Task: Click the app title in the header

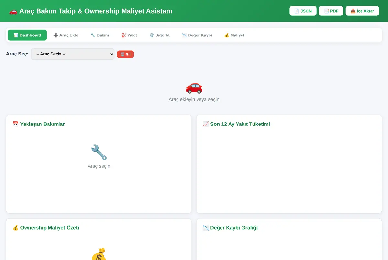Action: (91, 11)
